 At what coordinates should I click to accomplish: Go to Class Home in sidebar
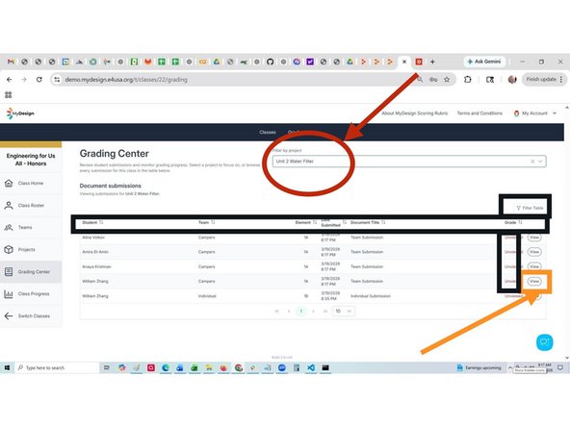pyautogui.click(x=31, y=184)
